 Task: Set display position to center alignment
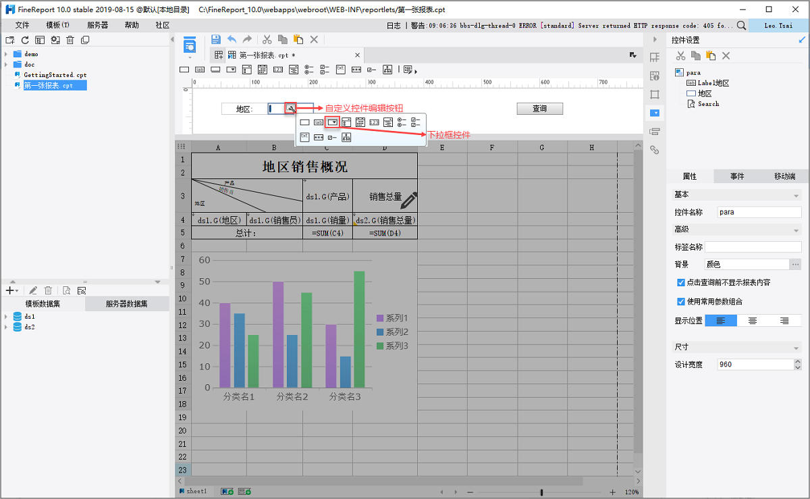[753, 321]
